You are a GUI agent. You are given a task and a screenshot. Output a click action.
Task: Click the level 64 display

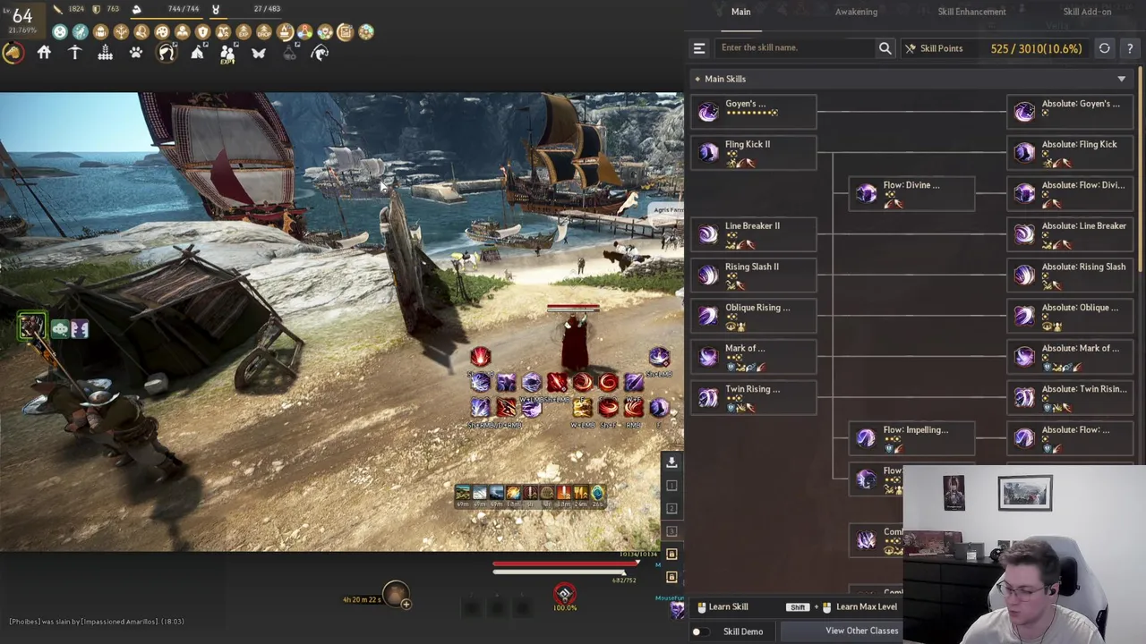[x=21, y=16]
